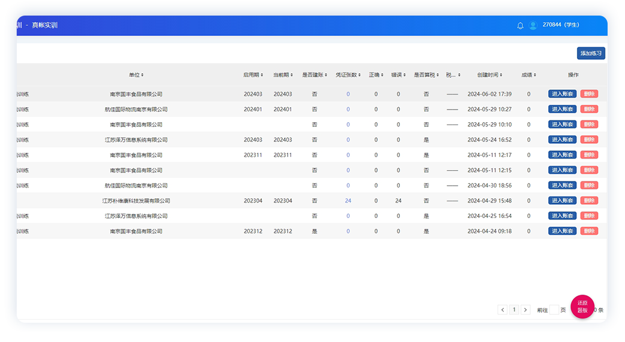Viewport: 625px width, 342px height.
Task: Delete the 2024-05-29 10:27 practice row
Action: click(x=589, y=109)
